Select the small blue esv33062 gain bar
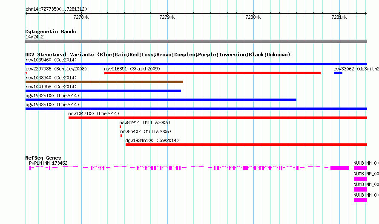The width and height of the screenshot is (379, 224). pos(338,73)
